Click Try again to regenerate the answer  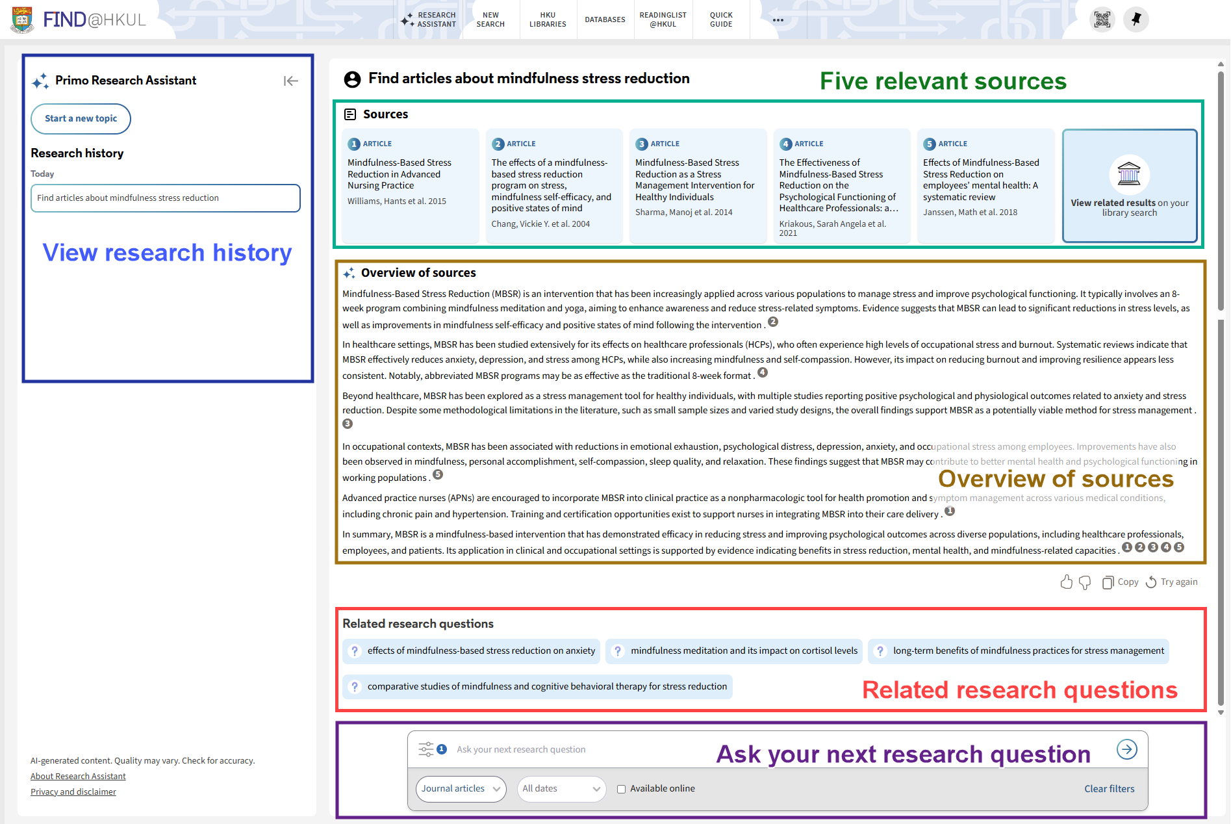point(1171,582)
